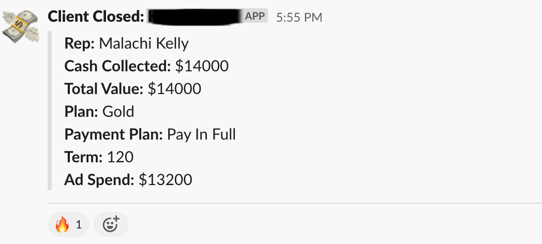Screen dimensions: 542x244
Task: Open the "Client Closed:" sender name
Action: click(x=96, y=17)
